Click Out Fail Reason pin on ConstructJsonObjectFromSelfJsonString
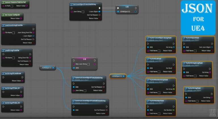 click(106, 110)
